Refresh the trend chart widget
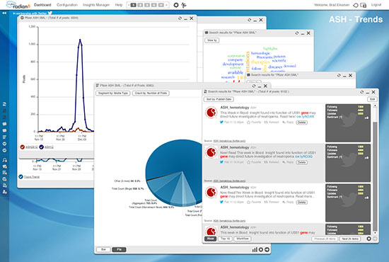Viewport: 389px width, 262px height. click(x=180, y=18)
